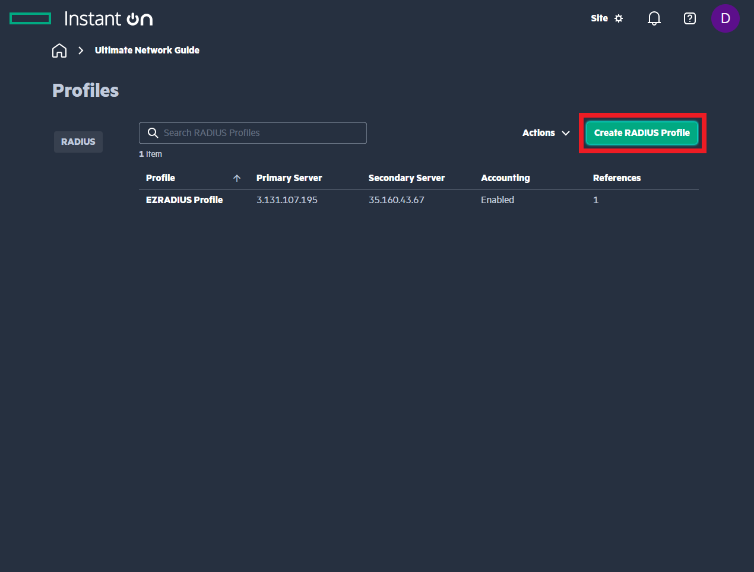Click the breadcrumb chevron separator

[x=81, y=50]
